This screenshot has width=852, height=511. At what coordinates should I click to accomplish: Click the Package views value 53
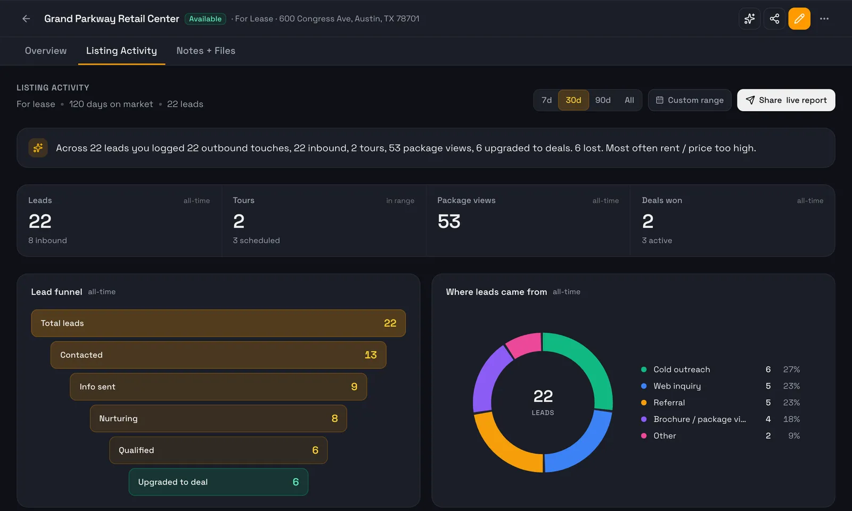click(x=449, y=221)
